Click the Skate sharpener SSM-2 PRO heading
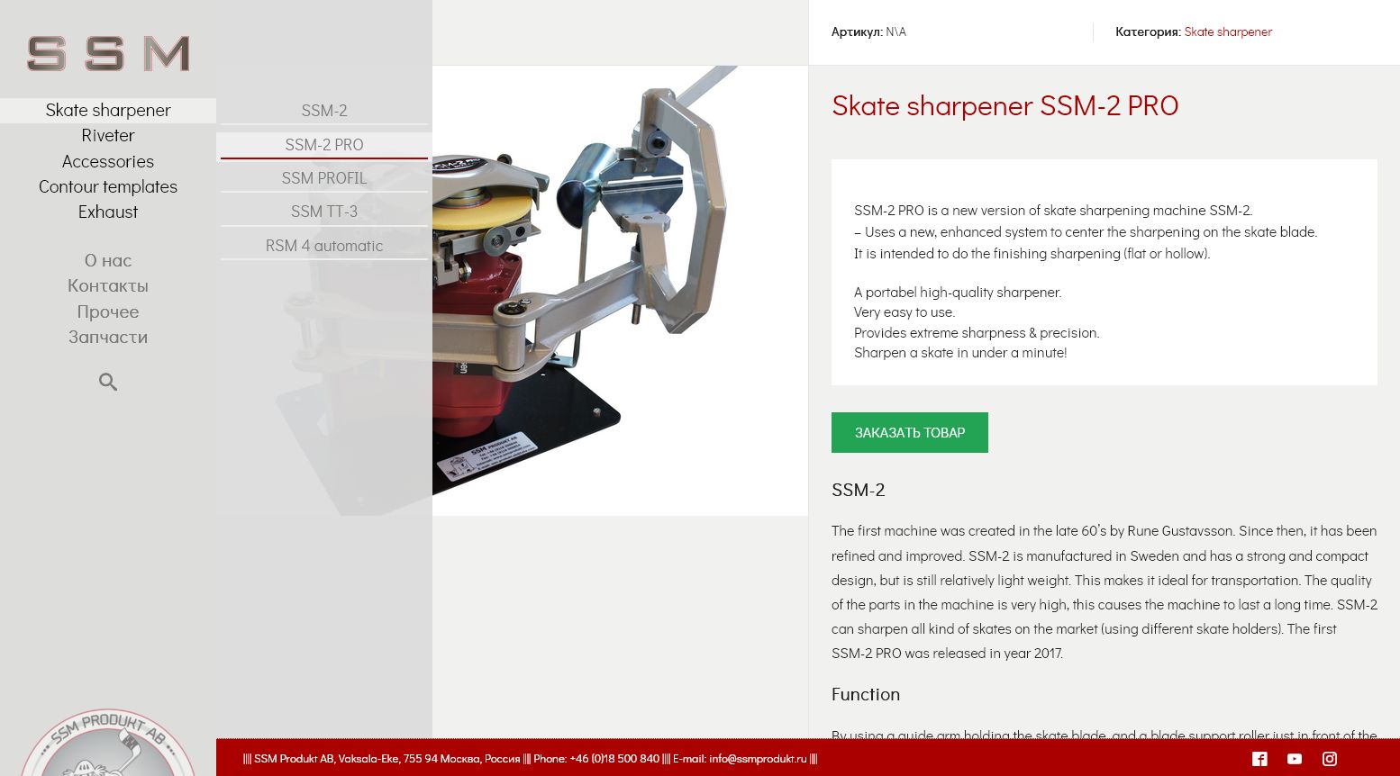This screenshot has width=1400, height=776. (x=1005, y=105)
